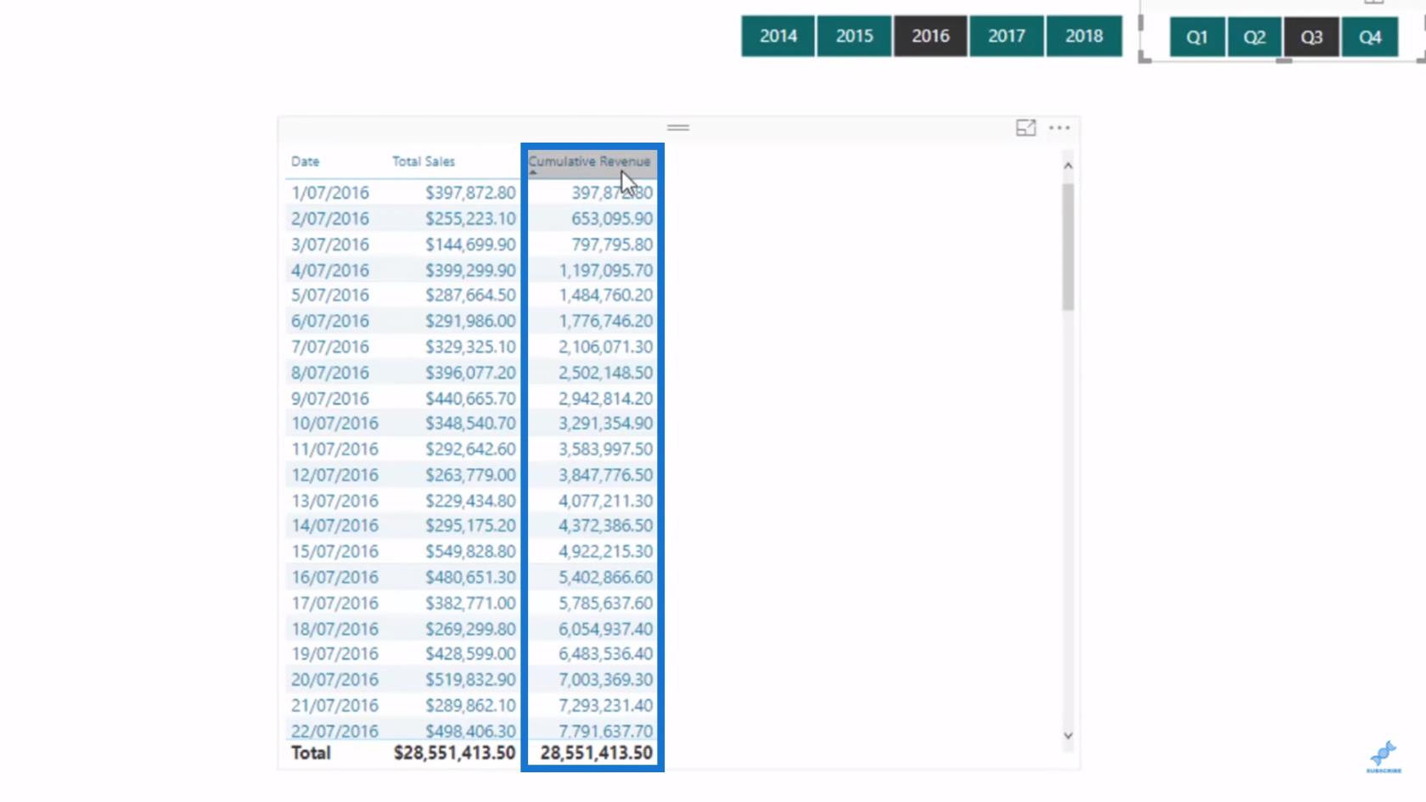Viewport: 1426px width, 802px height.
Task: Select the 2017 year slicer
Action: pyautogui.click(x=1007, y=36)
